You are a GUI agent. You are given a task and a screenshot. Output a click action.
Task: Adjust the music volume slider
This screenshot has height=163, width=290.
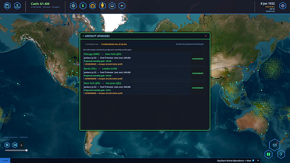pos(16,150)
